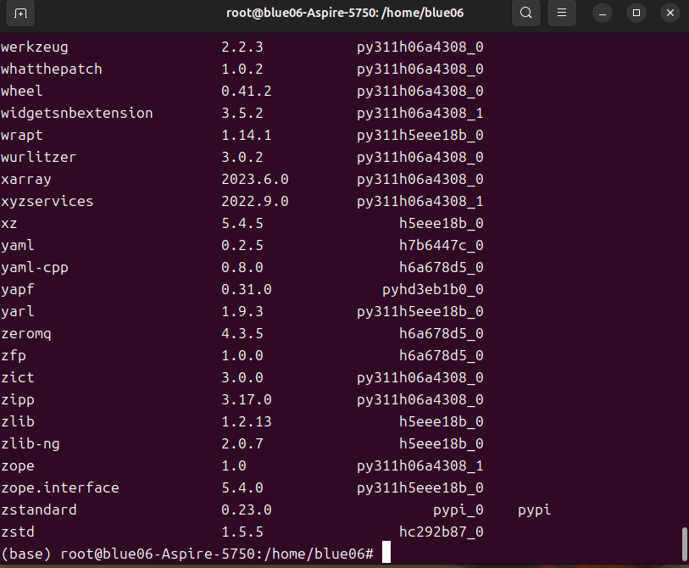Open the hamburger menu
The width and height of the screenshot is (689, 568).
point(561,14)
